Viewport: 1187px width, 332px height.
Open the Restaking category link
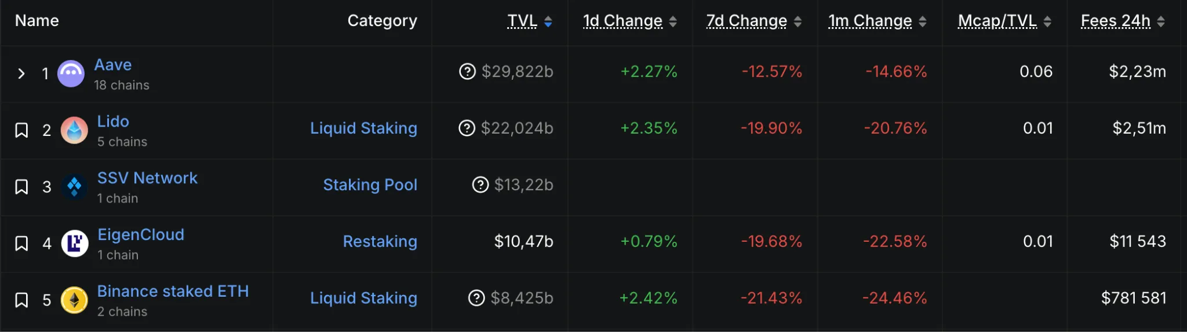pos(380,241)
